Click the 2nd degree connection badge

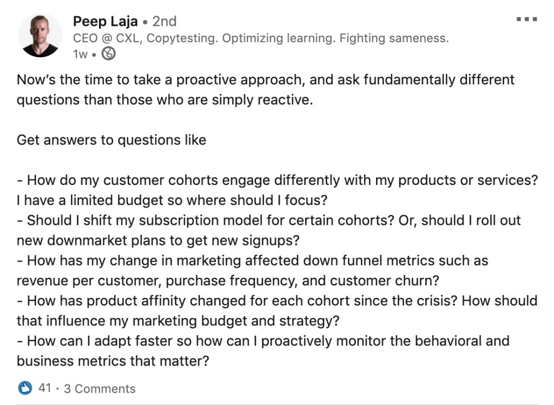(x=164, y=21)
